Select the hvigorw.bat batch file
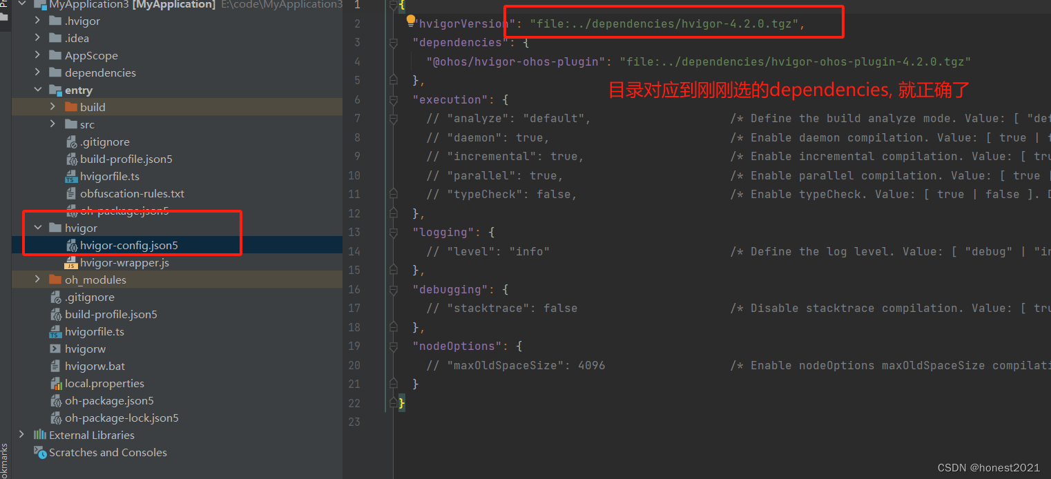The image size is (1051, 479). point(92,366)
